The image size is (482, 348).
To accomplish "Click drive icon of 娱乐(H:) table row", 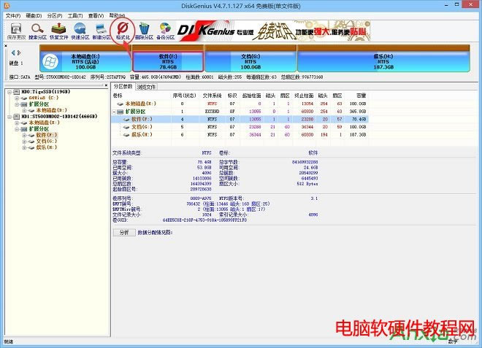I will [x=126, y=135].
